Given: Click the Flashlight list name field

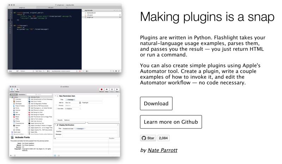Looking at the screenshot, I should [92, 102].
